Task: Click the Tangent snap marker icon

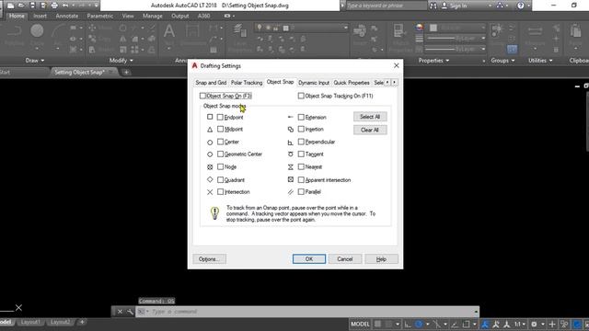Action: tap(291, 154)
